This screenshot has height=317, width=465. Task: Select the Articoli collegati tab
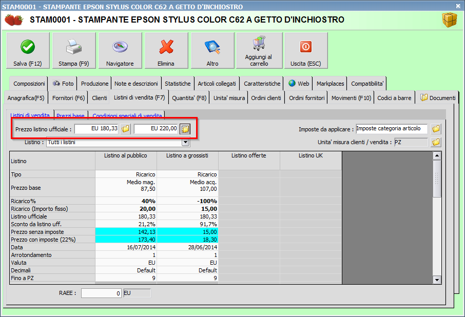[x=217, y=84]
